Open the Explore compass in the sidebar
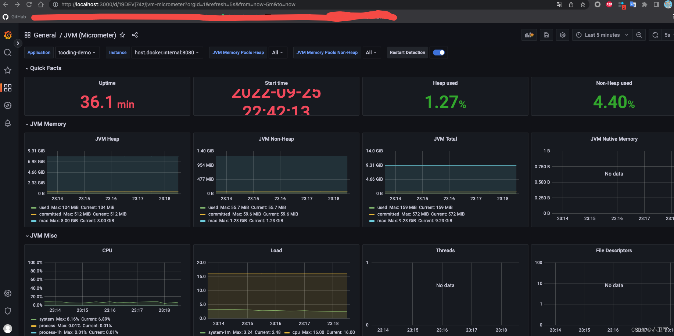 click(x=8, y=105)
